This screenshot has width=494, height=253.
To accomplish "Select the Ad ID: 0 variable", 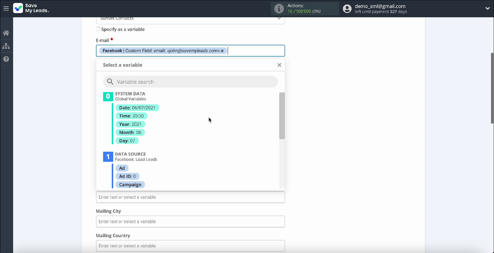I will (x=128, y=176).
